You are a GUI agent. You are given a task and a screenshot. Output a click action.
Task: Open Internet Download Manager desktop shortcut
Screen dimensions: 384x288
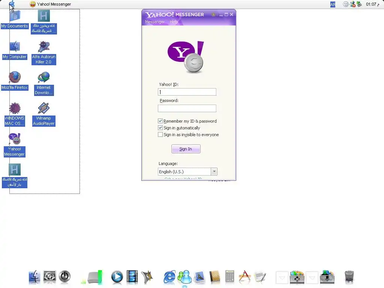[44, 84]
